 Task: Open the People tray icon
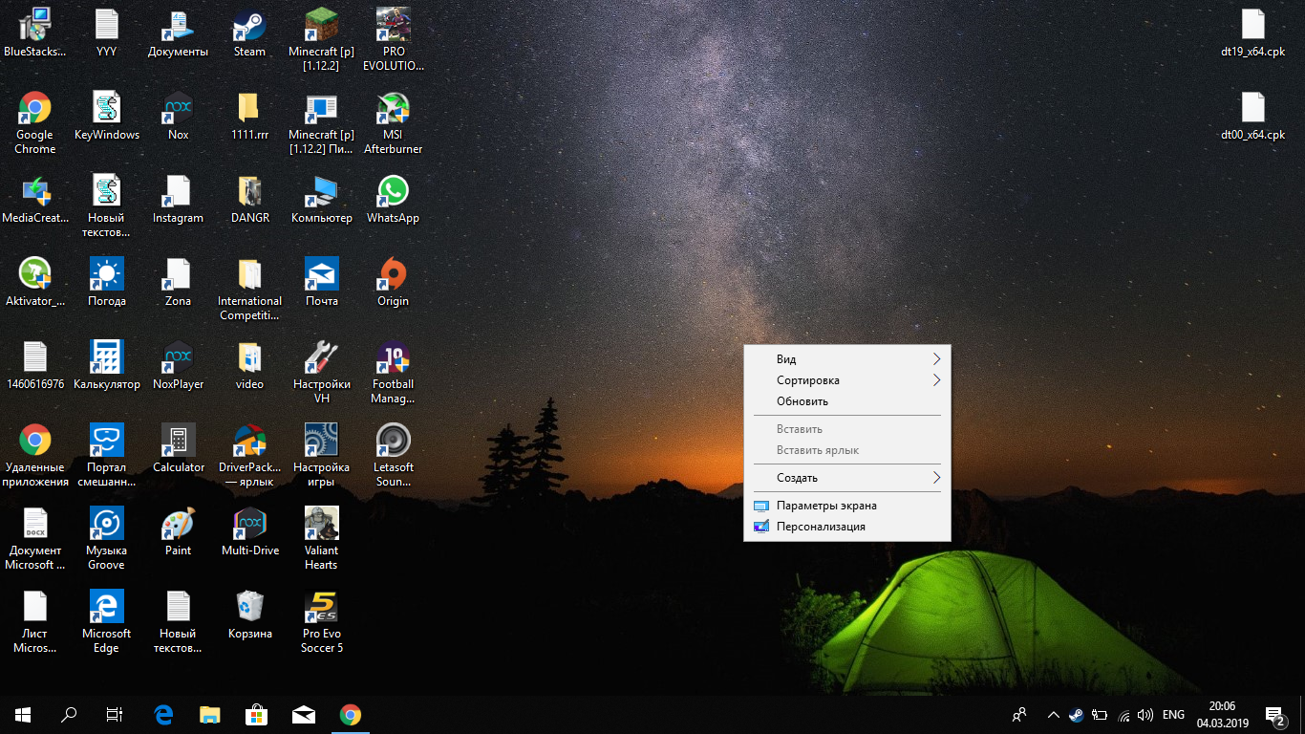(1019, 714)
